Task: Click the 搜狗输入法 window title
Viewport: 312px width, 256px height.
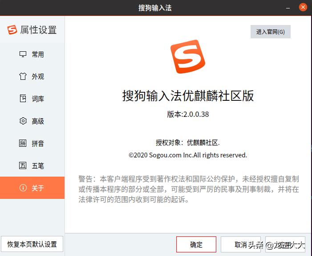Action: coord(155,8)
